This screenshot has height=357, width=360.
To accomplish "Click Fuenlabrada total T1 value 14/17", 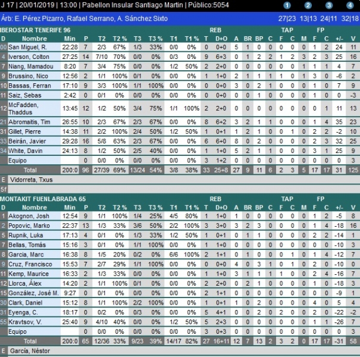I will pyautogui.click(x=174, y=342).
